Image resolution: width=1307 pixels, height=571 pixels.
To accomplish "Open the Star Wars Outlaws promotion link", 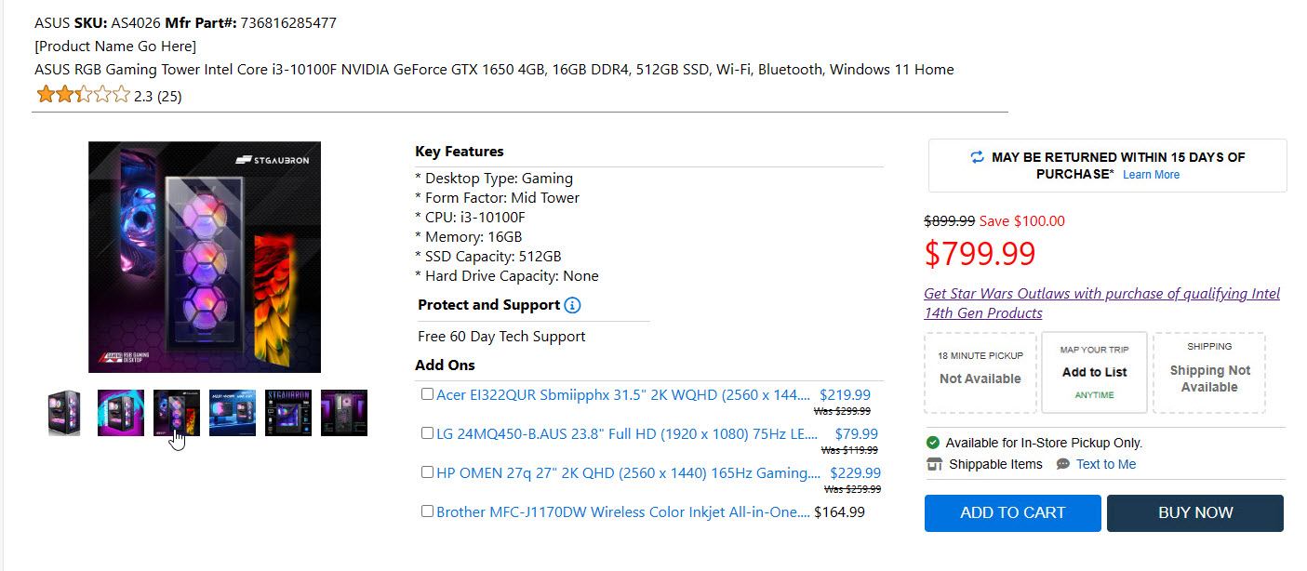I will click(x=1101, y=303).
